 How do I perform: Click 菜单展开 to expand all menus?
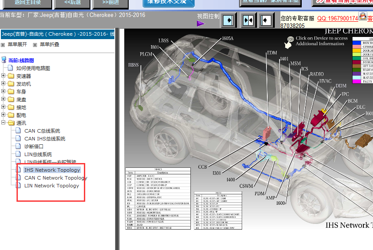[x=17, y=44]
